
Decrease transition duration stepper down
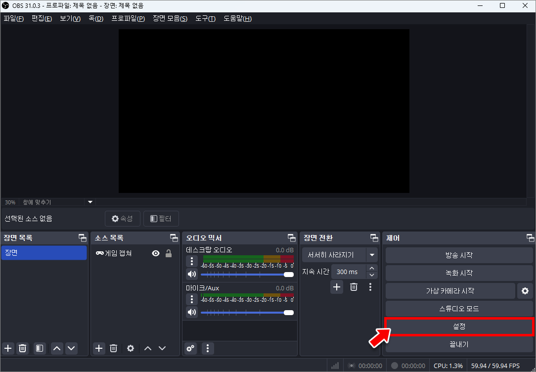pos(372,275)
